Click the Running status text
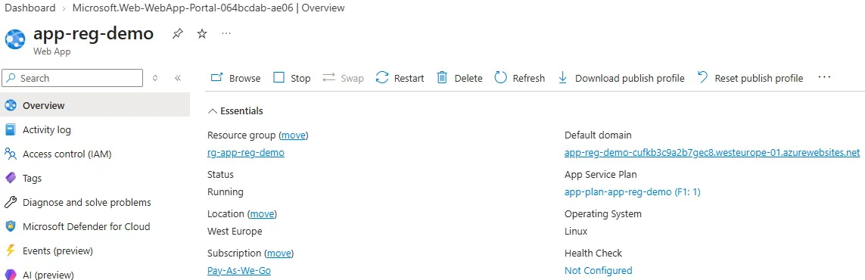This screenshot has width=865, height=280. (x=225, y=191)
